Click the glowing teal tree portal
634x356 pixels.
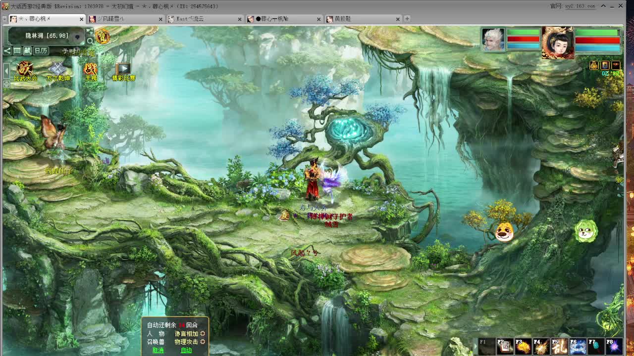click(x=349, y=130)
